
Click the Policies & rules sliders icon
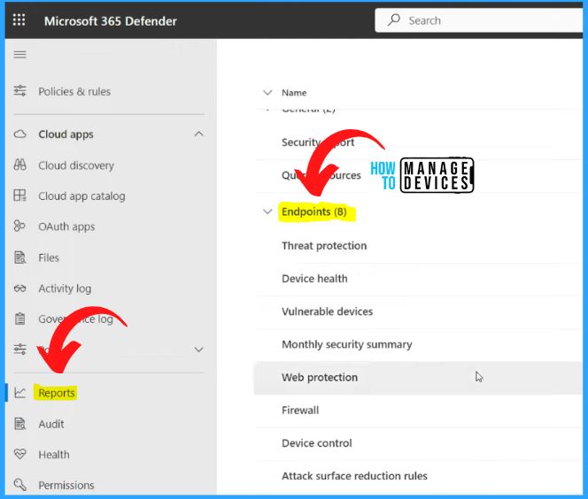(19, 91)
